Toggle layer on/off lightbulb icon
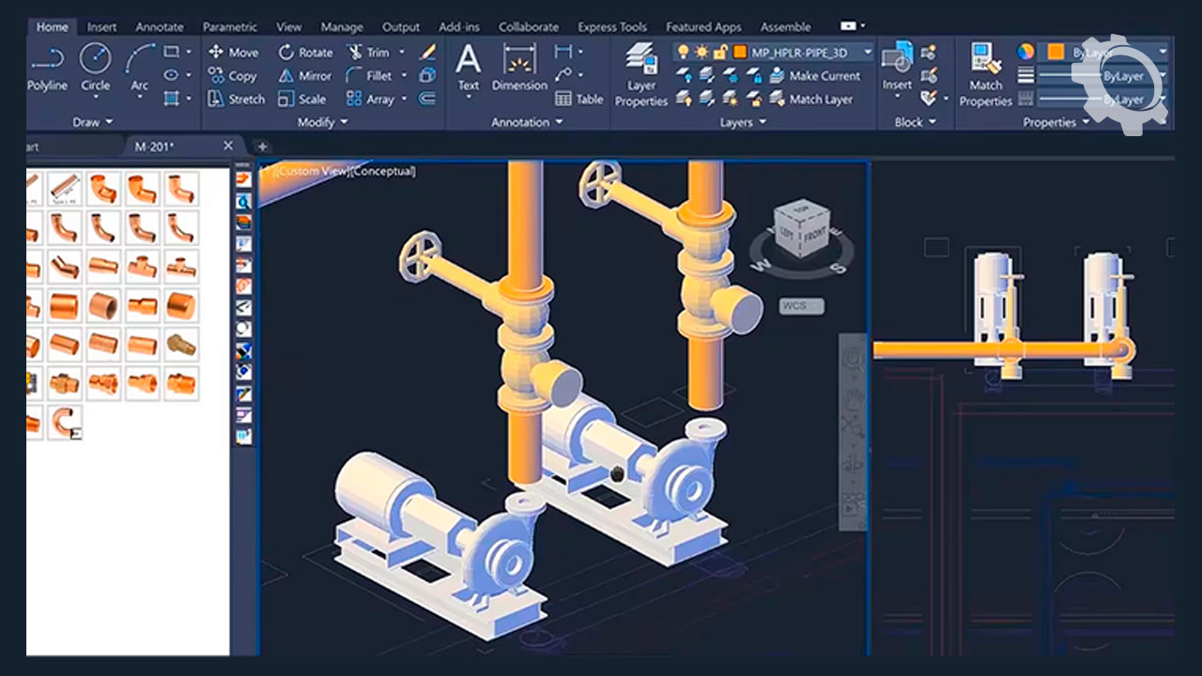The height and width of the screenshot is (676, 1202). tap(683, 52)
